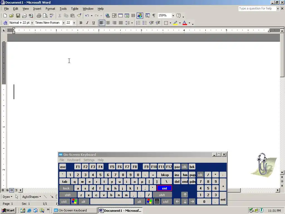Expand the font color palette arrow

[x=189, y=23]
